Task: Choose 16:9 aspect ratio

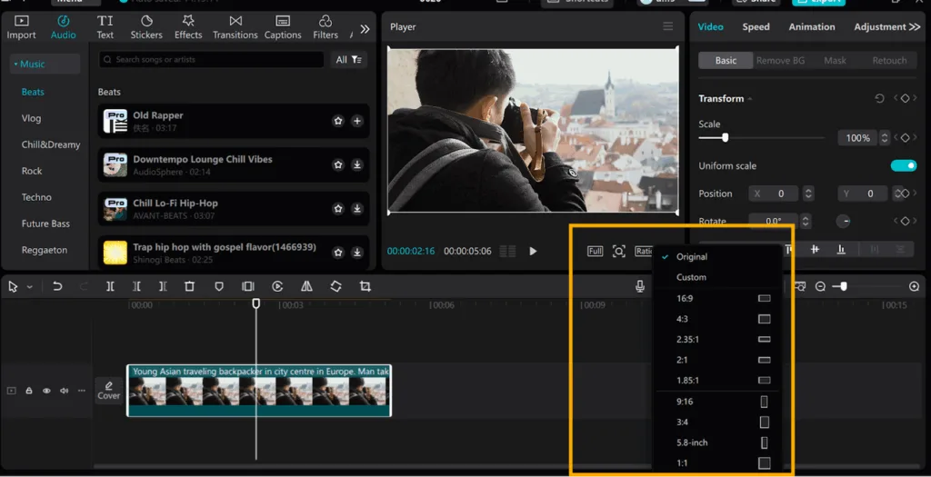Action: [x=717, y=298]
